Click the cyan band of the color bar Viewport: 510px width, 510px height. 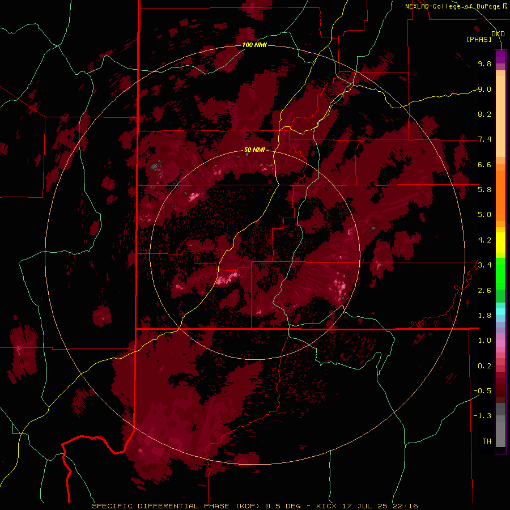coord(500,312)
